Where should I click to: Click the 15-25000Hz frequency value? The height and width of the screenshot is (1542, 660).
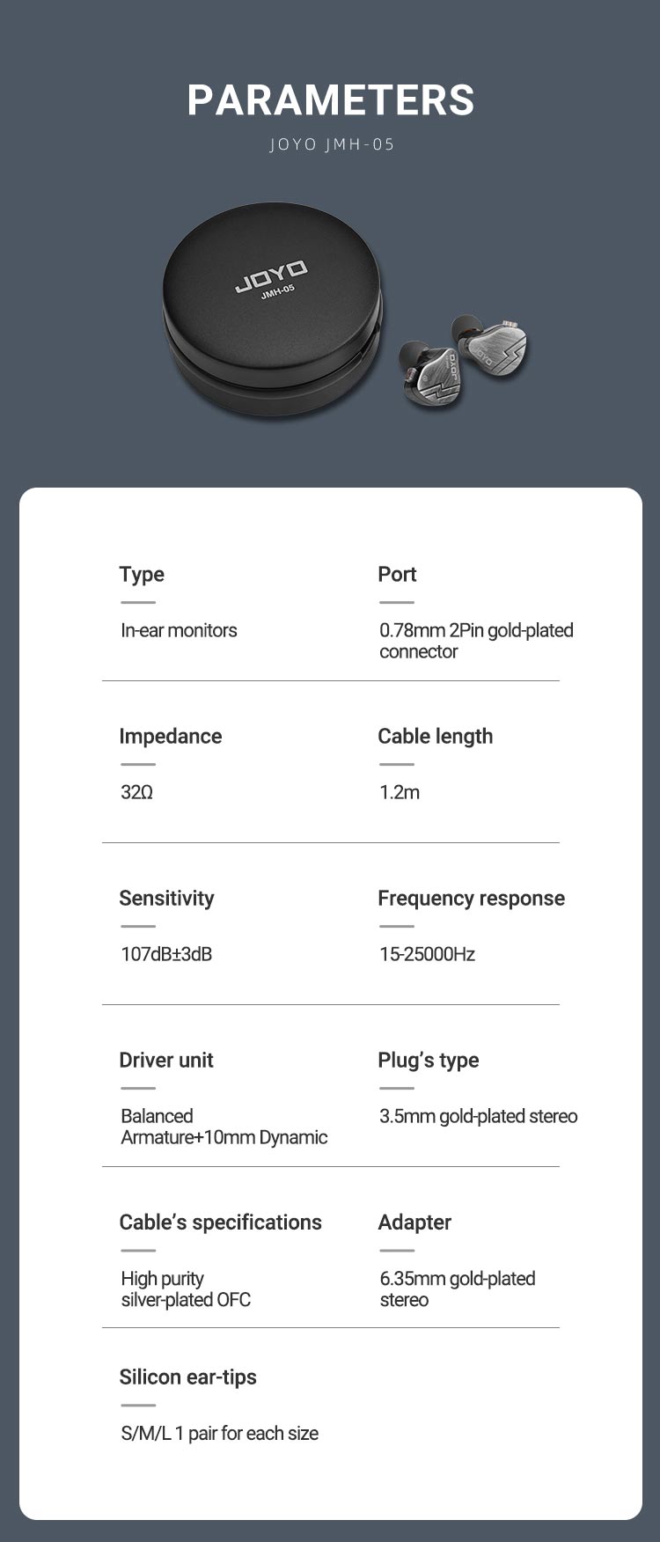click(x=427, y=954)
